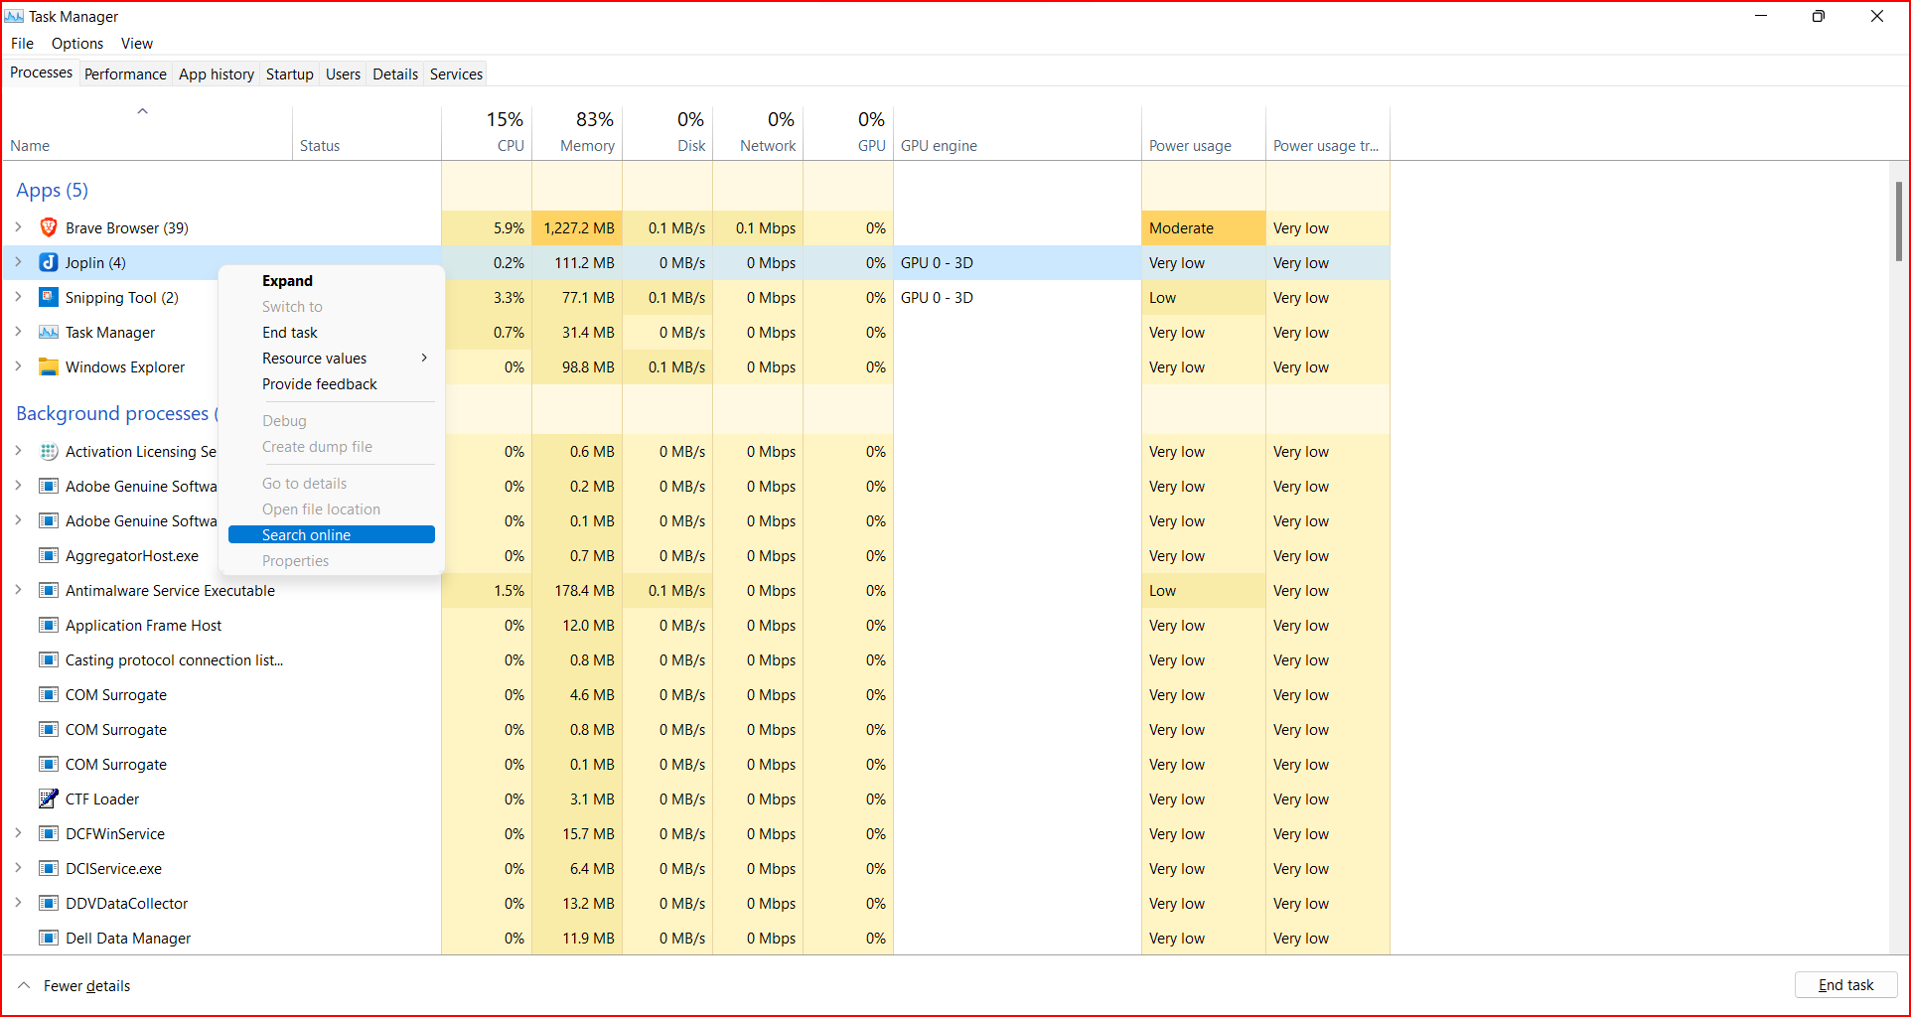Expand the Antimalware Service Executable group
This screenshot has height=1017, width=1911.
coord(18,590)
